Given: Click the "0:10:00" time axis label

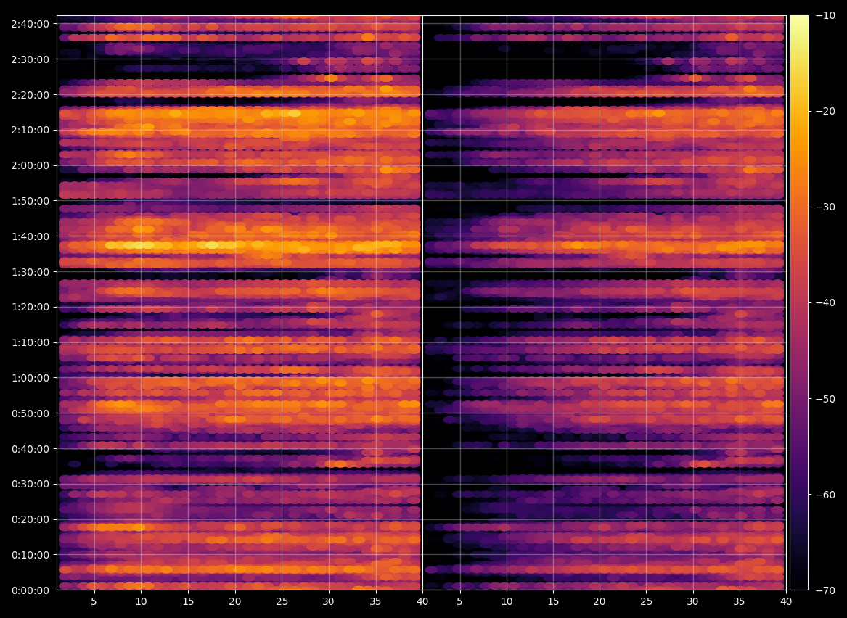Looking at the screenshot, I should [30, 555].
